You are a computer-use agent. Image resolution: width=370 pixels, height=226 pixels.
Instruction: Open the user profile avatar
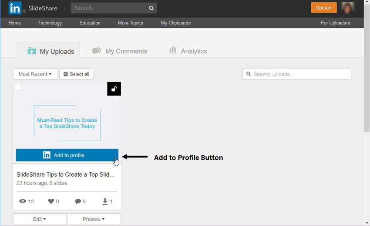pos(348,8)
